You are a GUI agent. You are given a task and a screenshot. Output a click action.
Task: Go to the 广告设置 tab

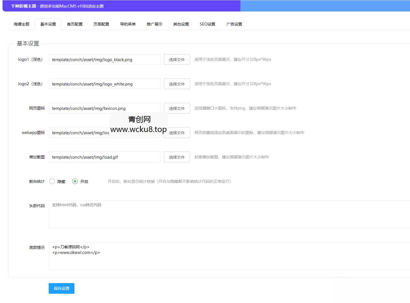234,24
